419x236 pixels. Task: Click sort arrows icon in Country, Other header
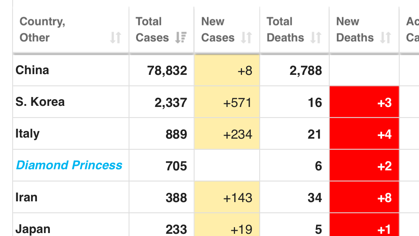(x=115, y=38)
